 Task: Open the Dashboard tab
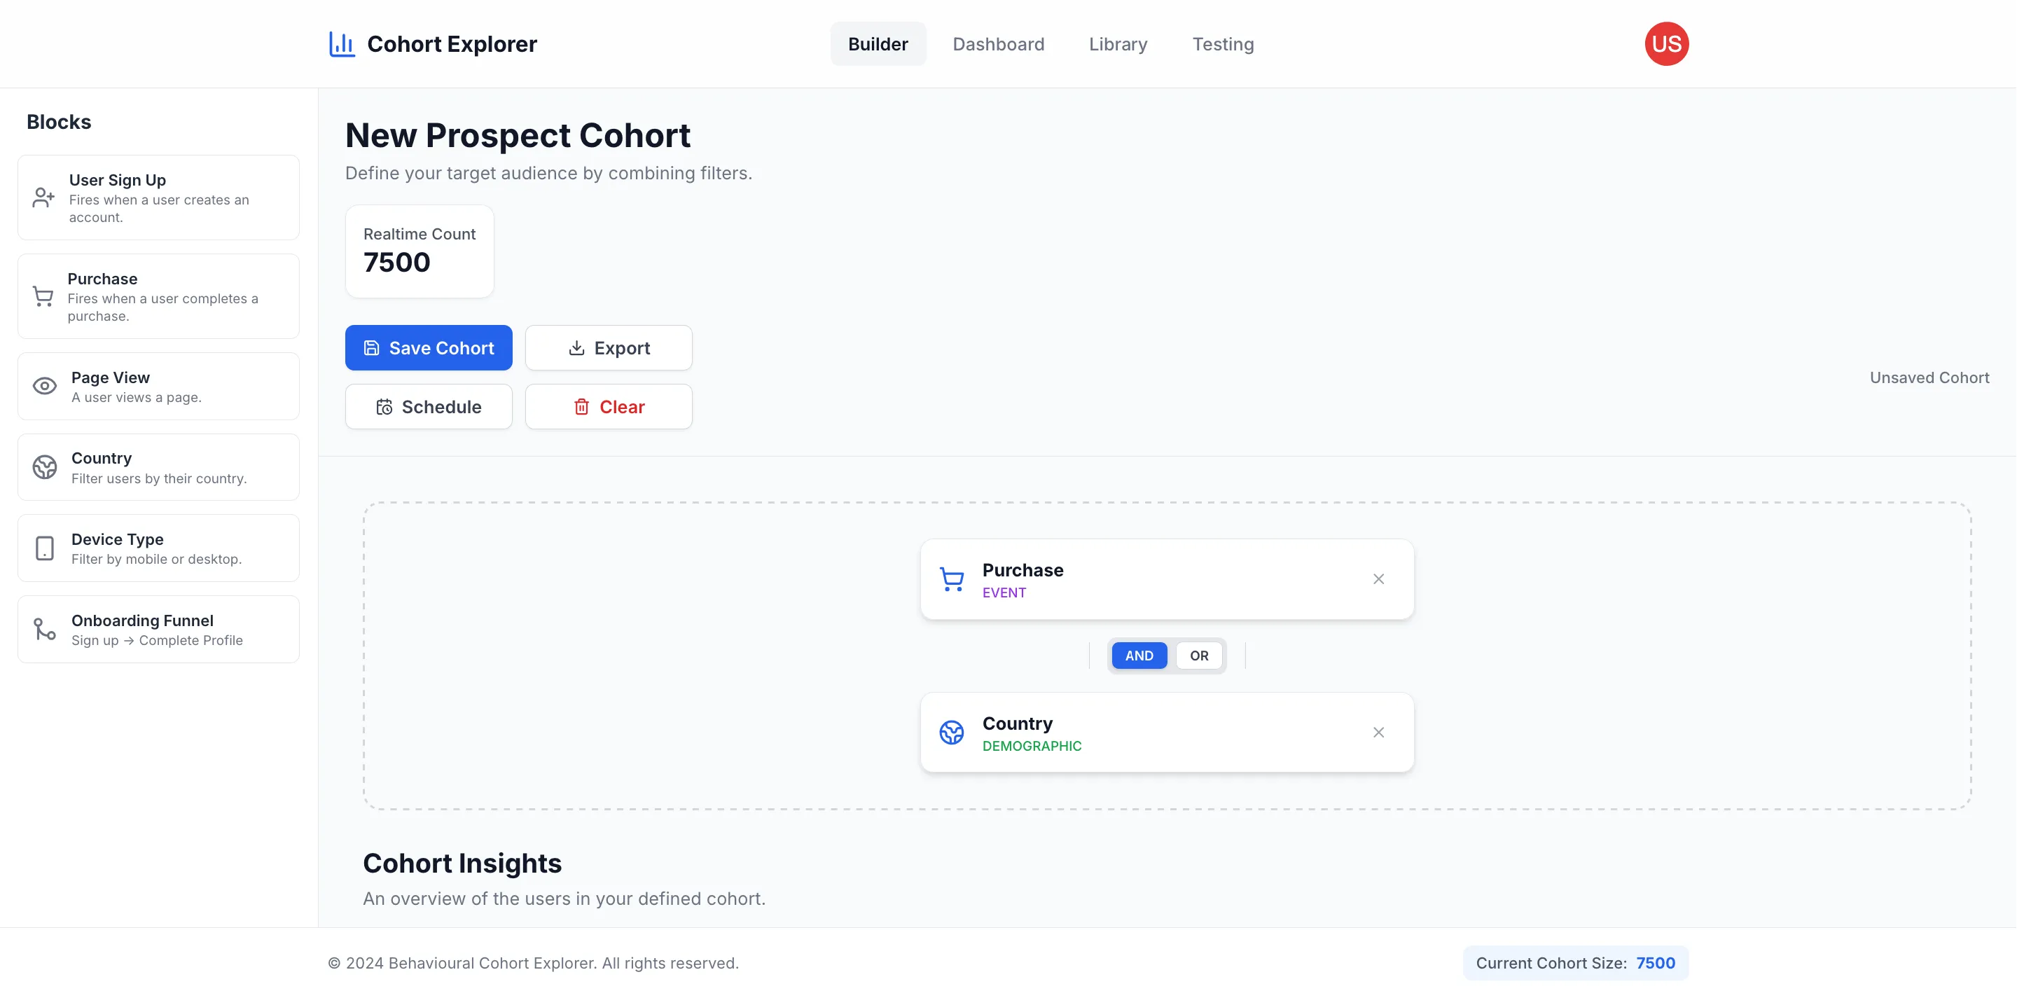[997, 44]
